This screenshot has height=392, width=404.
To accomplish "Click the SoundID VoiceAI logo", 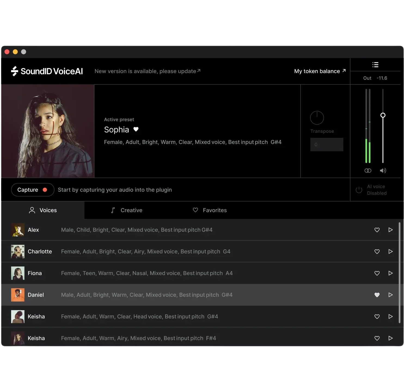I will (47, 71).
